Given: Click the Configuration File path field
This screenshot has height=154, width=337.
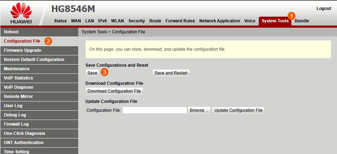Looking at the screenshot, I should pyautogui.click(x=154, y=110).
